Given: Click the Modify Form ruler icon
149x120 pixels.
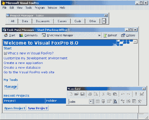Looking at the screenshot, I should click(x=142, y=94).
